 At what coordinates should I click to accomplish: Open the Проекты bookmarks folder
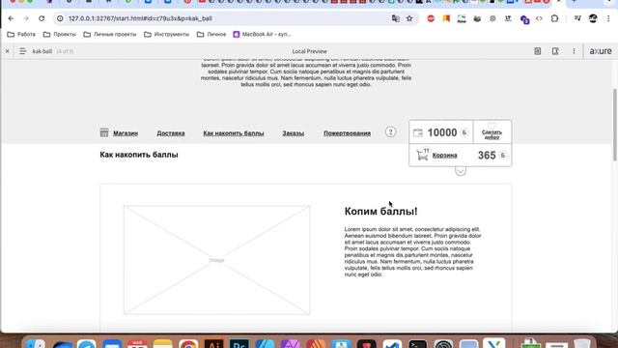click(59, 35)
